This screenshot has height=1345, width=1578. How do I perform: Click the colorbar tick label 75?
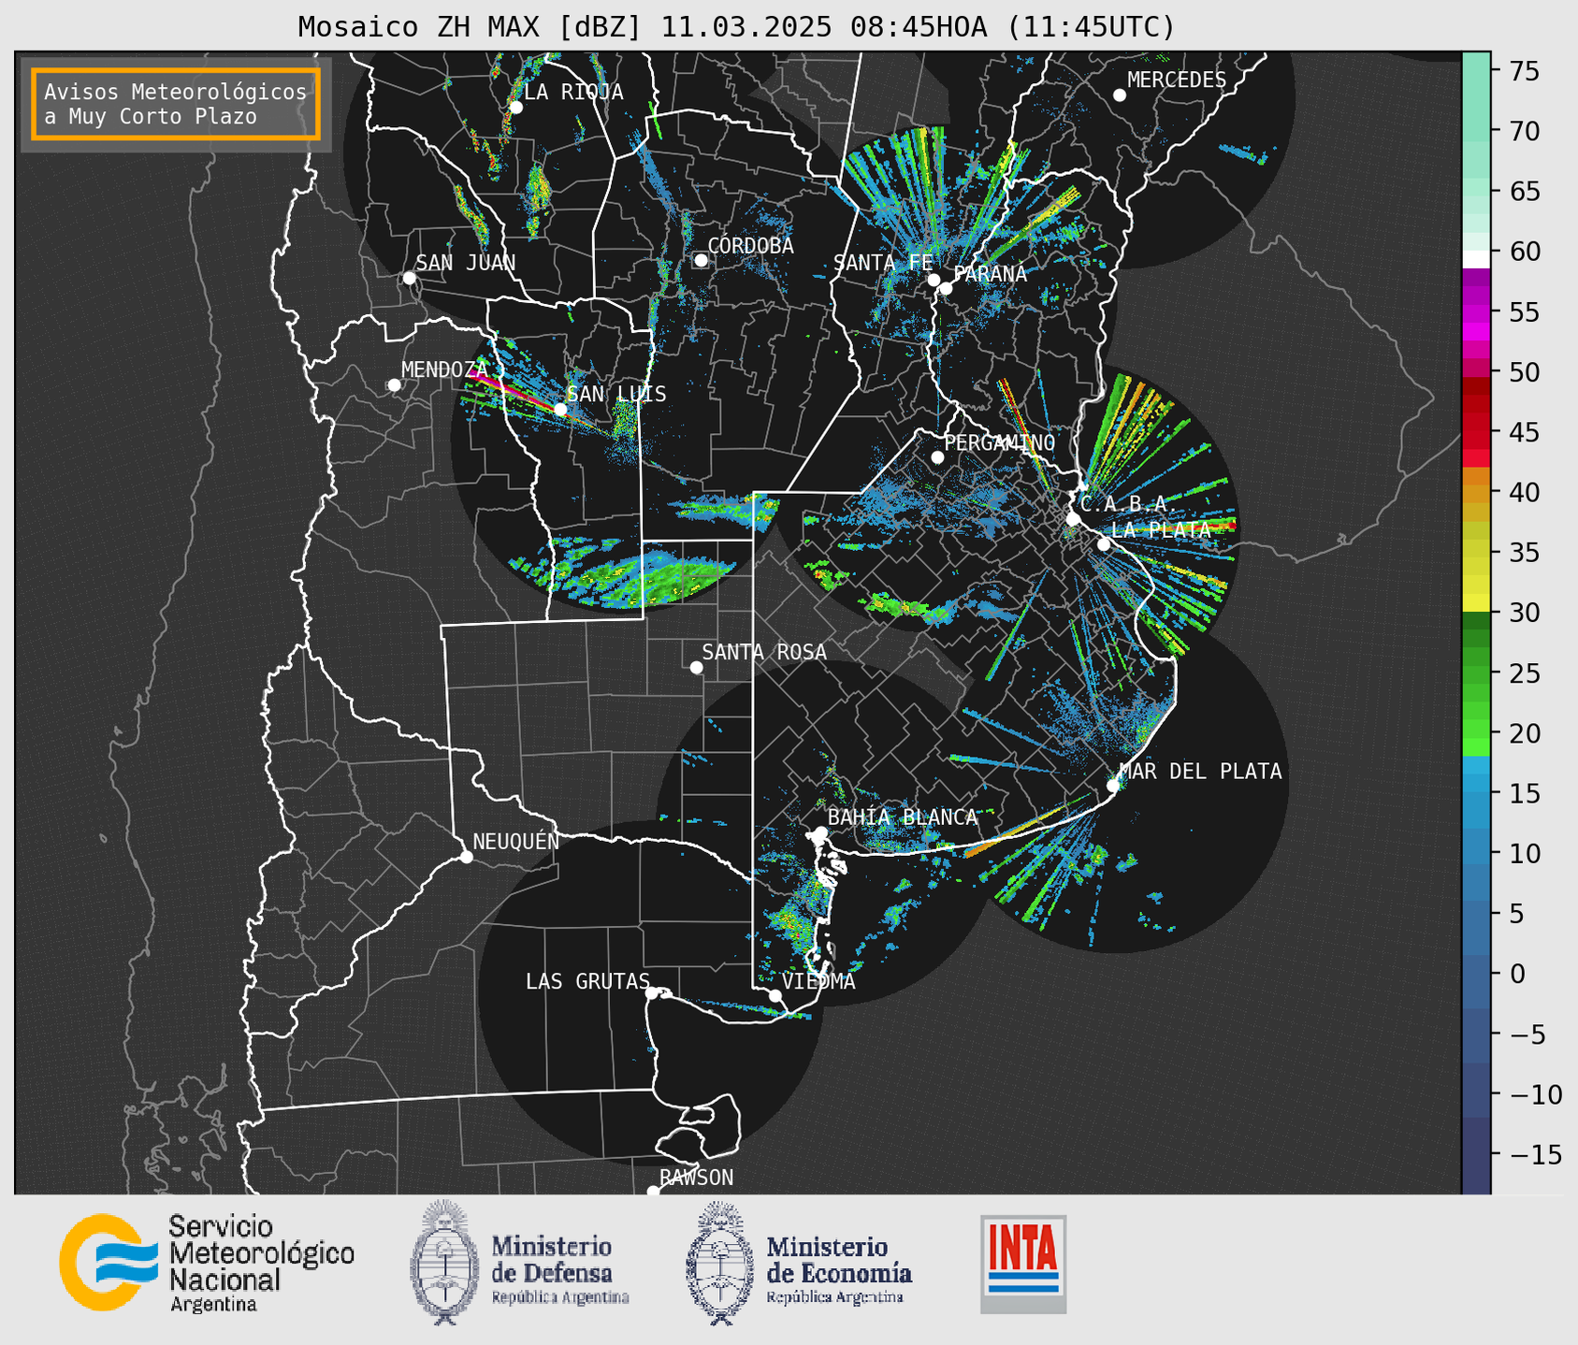1524,71
